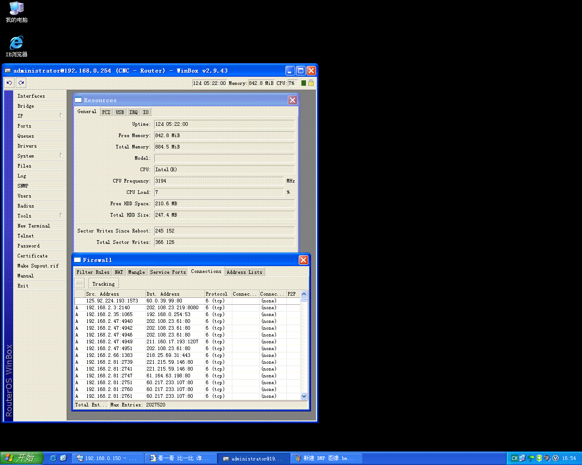The image size is (582, 465).
Task: Select connection row 125.92.224.193:1573
Action: (x=187, y=301)
